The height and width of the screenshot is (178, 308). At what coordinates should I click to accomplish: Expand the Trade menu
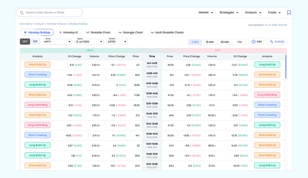[x=274, y=13]
